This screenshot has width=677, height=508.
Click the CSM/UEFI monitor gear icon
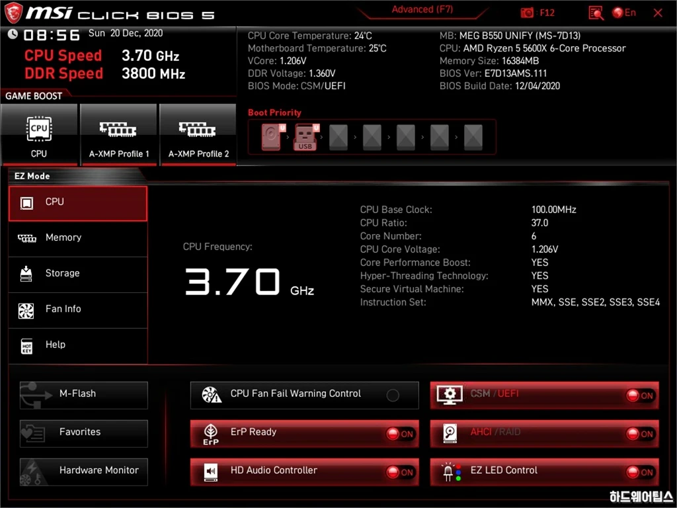click(450, 395)
